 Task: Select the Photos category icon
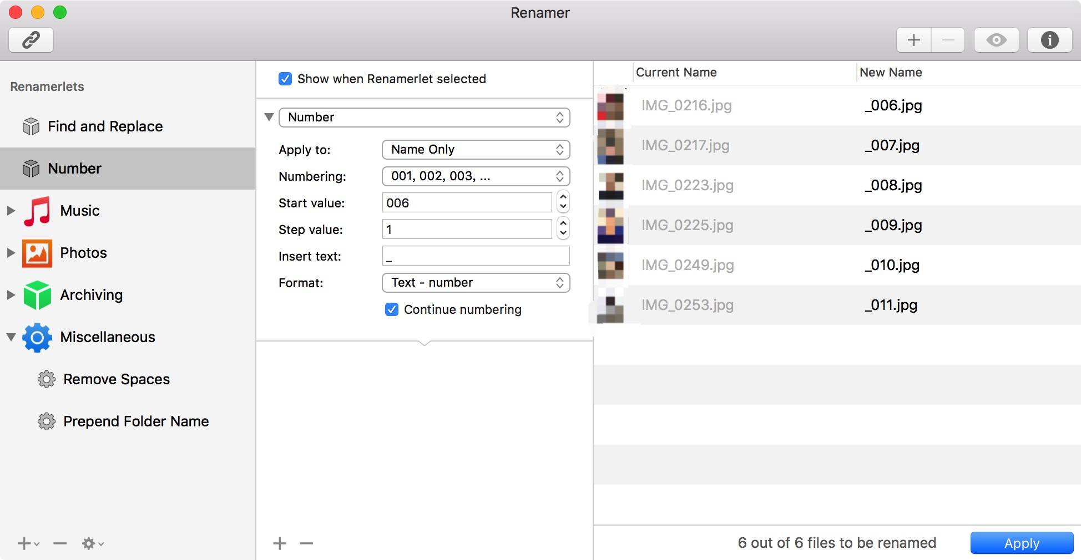coord(37,253)
